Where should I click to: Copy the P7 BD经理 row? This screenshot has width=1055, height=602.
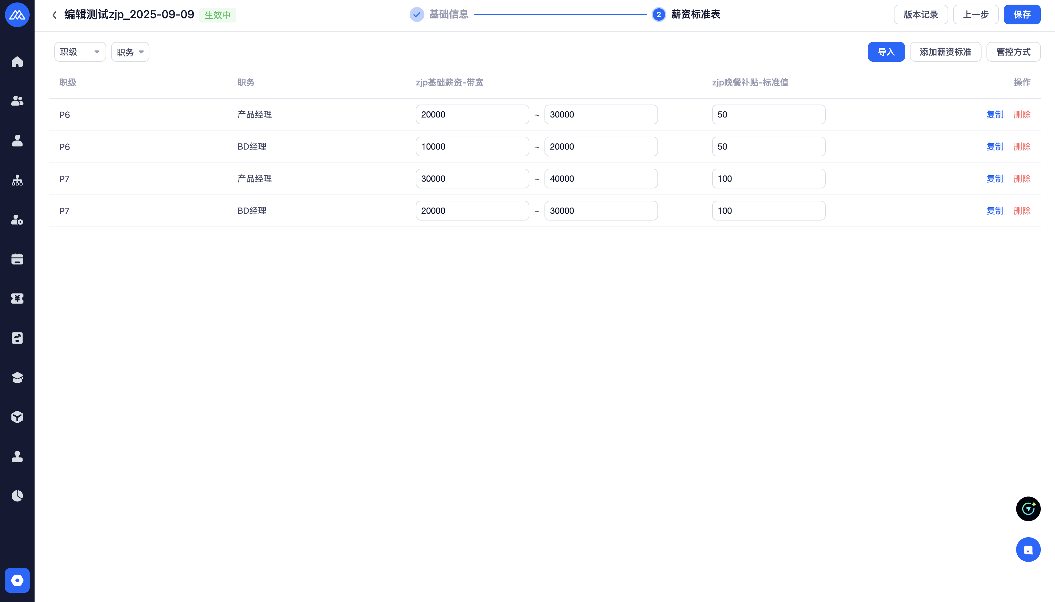tap(995, 211)
